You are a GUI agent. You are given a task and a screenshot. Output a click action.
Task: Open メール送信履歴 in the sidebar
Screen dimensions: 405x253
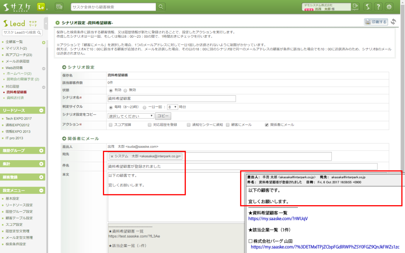[x=17, y=61]
